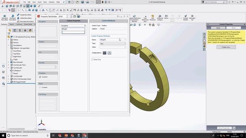This screenshot has height=138, width=246.
Task: Open the File menu
Action: (25, 2)
